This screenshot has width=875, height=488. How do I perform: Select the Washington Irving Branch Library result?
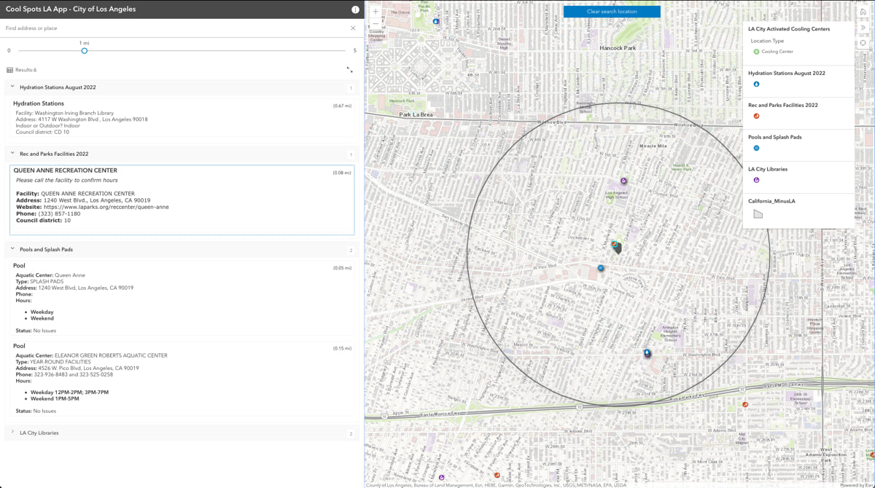[x=182, y=118]
